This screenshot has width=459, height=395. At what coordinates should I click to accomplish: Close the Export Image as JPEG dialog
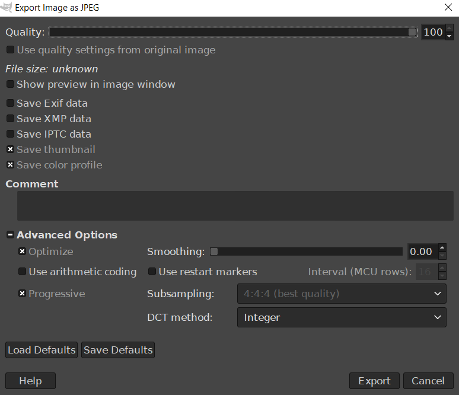click(448, 8)
